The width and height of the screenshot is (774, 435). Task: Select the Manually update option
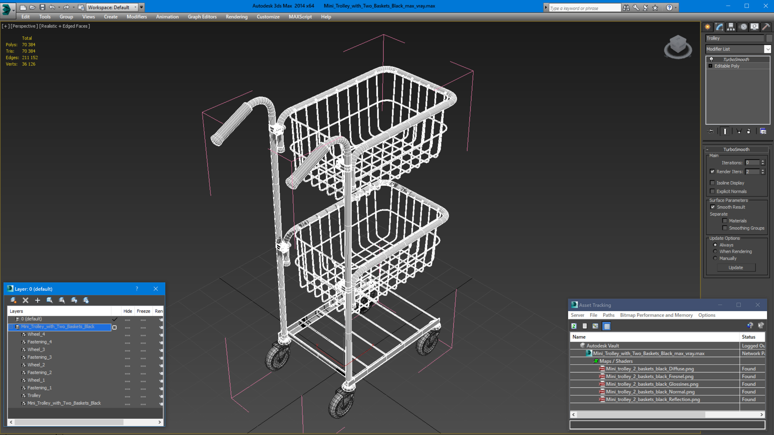(x=715, y=258)
